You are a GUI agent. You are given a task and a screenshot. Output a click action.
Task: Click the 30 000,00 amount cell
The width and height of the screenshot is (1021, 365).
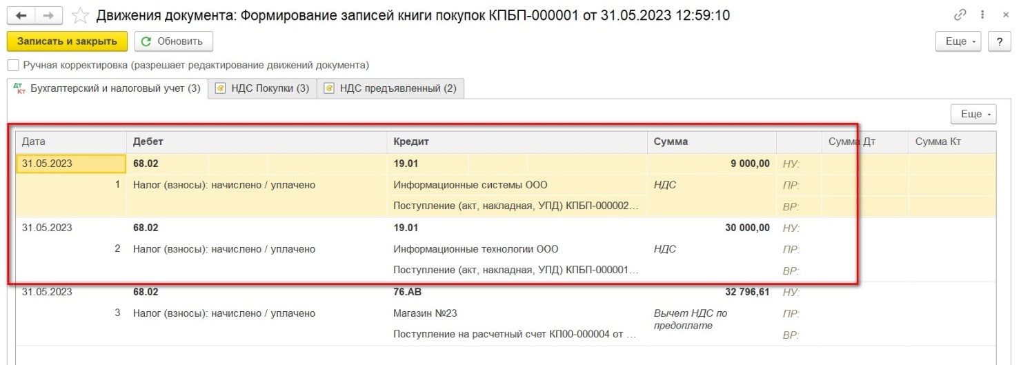point(711,228)
